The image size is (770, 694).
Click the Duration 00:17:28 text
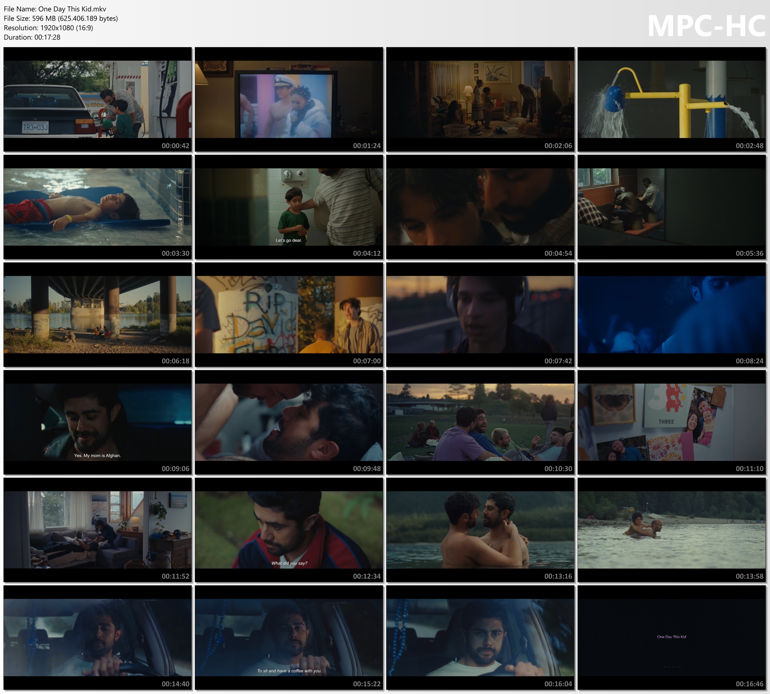point(32,37)
